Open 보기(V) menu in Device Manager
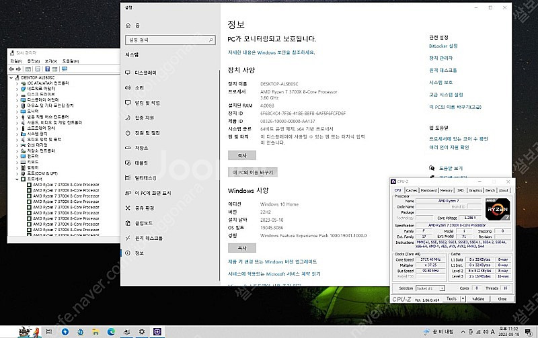This screenshot has width=538, height=338. click(51, 61)
